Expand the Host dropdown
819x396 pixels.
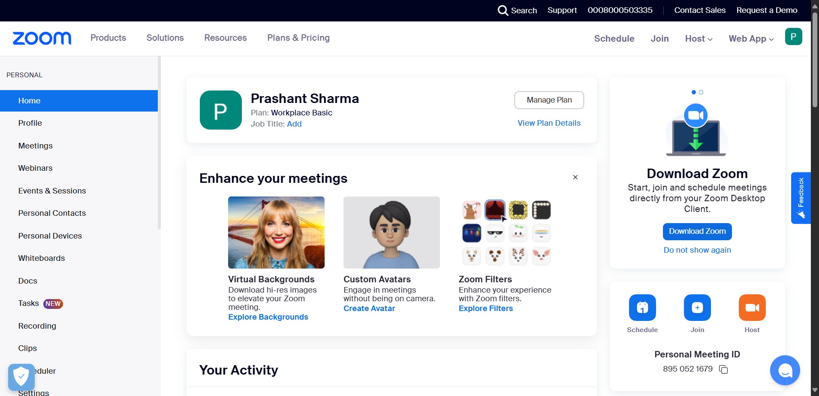click(699, 39)
